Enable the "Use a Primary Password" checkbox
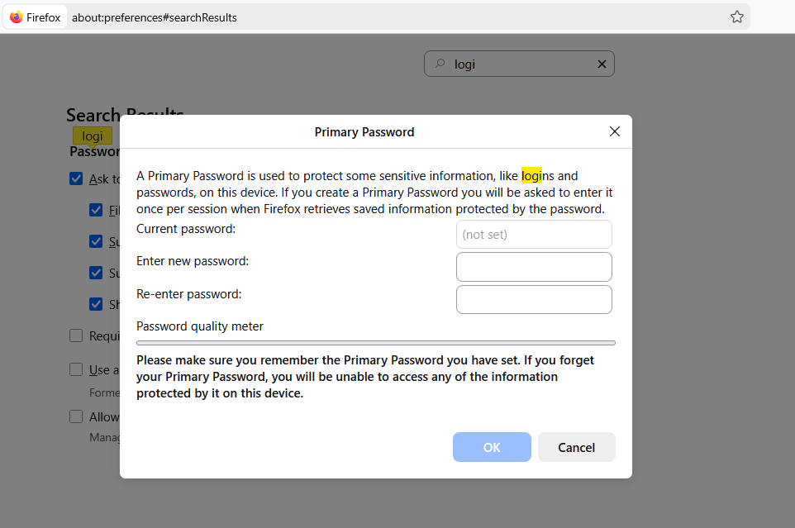795x528 pixels. click(x=76, y=369)
